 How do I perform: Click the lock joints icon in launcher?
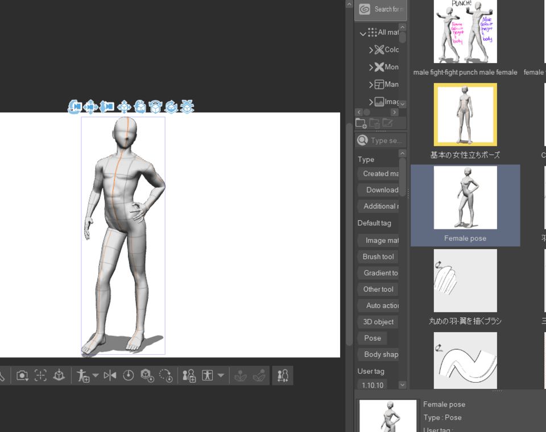240,375
